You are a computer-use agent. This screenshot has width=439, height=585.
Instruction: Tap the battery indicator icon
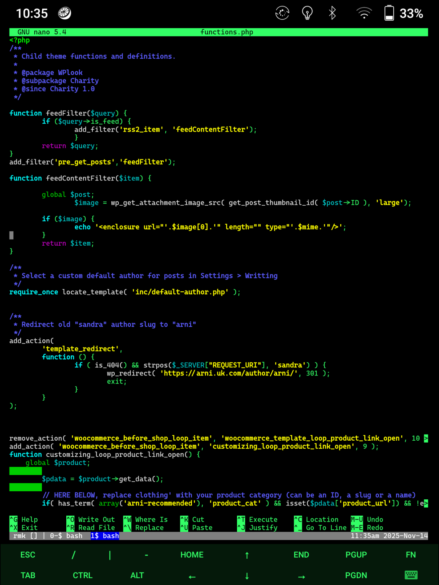pyautogui.click(x=389, y=13)
